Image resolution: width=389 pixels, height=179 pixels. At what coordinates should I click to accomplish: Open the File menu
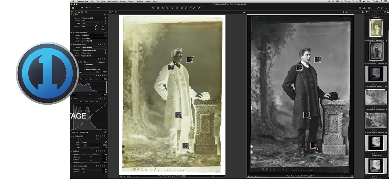(x=92, y=1)
